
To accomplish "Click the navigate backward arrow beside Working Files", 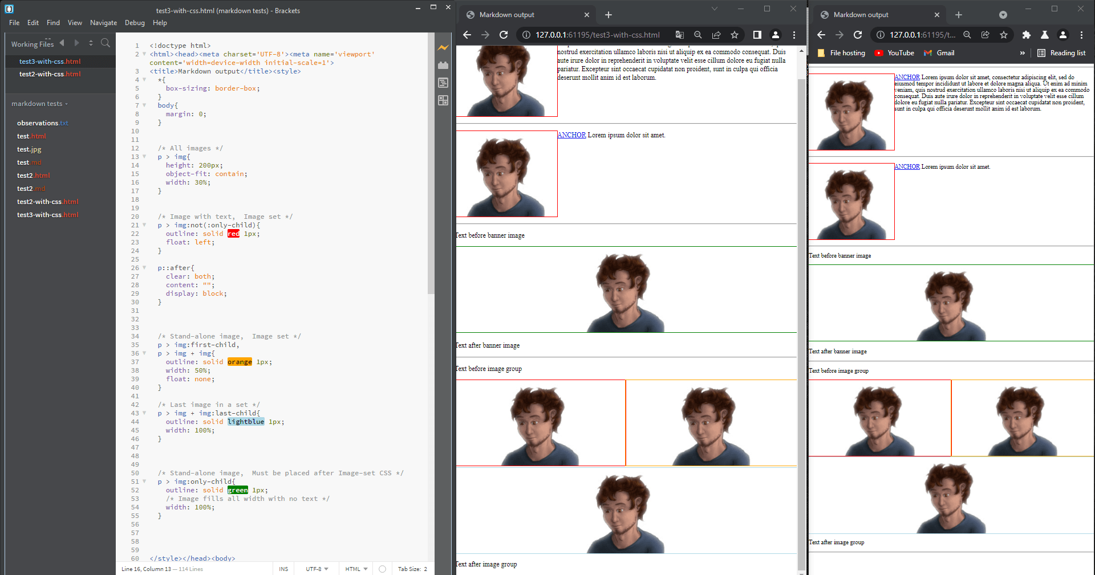I will [62, 43].
